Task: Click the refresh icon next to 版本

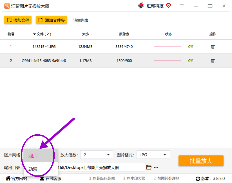Action: [198, 179]
